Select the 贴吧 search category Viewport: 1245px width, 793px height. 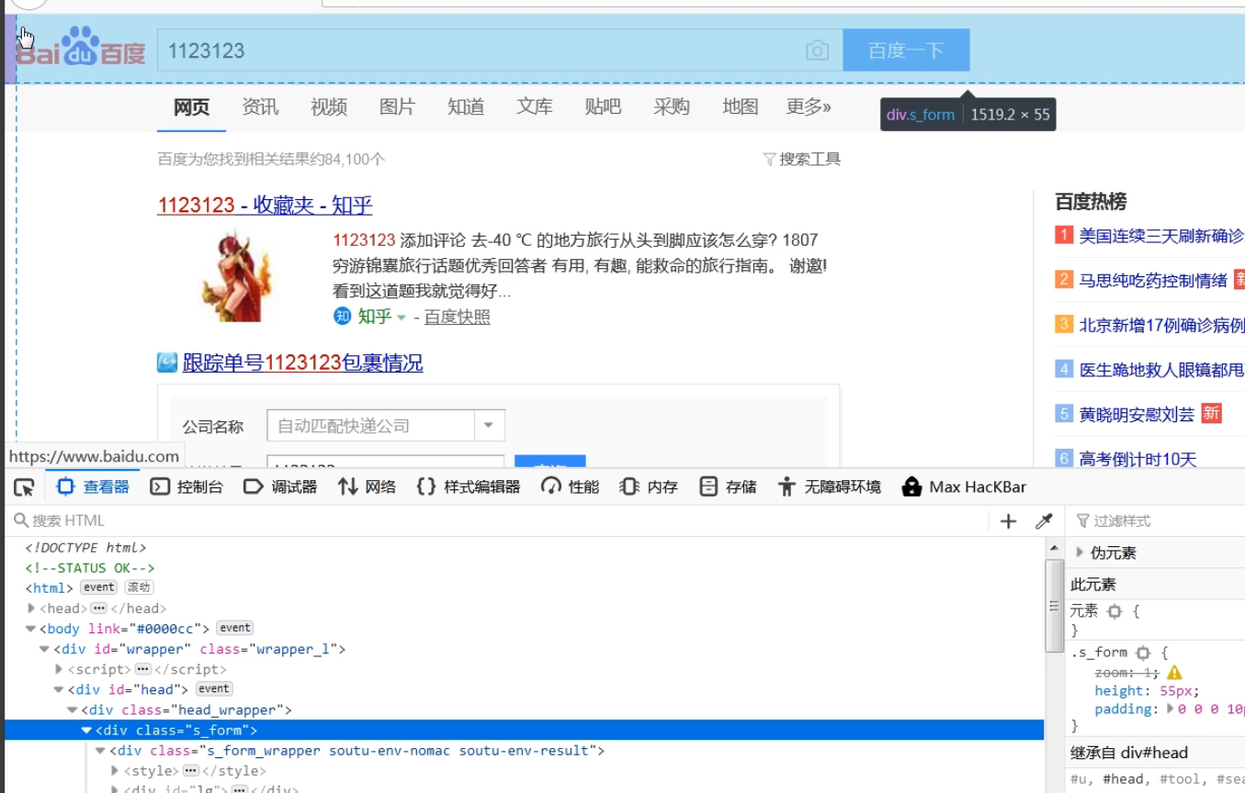(x=603, y=107)
